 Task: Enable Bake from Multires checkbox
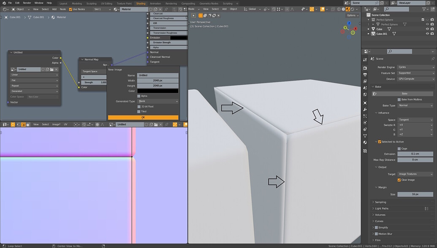(x=399, y=100)
